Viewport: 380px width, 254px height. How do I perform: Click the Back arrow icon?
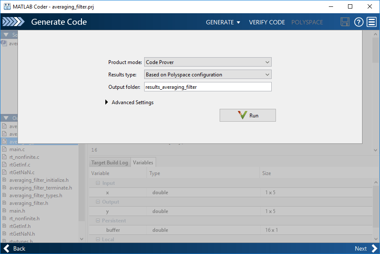coord(6,248)
